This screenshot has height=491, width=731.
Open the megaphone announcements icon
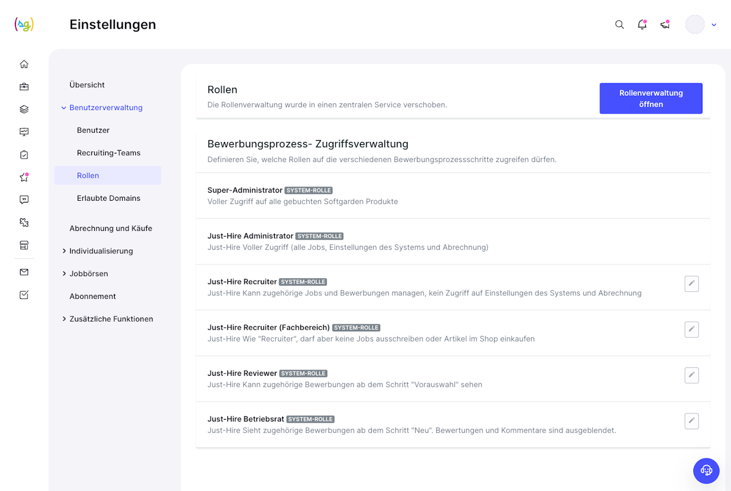coord(665,25)
